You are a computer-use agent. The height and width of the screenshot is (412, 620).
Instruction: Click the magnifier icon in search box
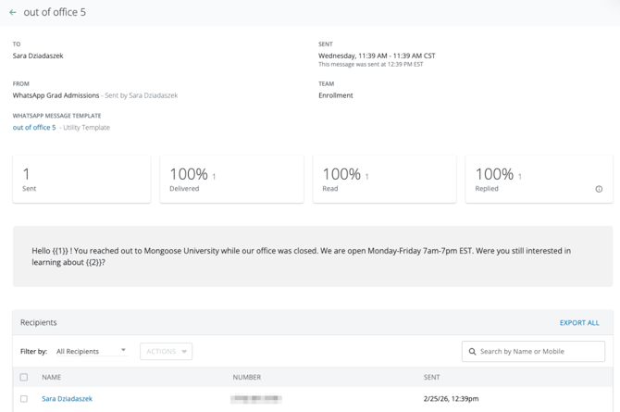pyautogui.click(x=472, y=352)
